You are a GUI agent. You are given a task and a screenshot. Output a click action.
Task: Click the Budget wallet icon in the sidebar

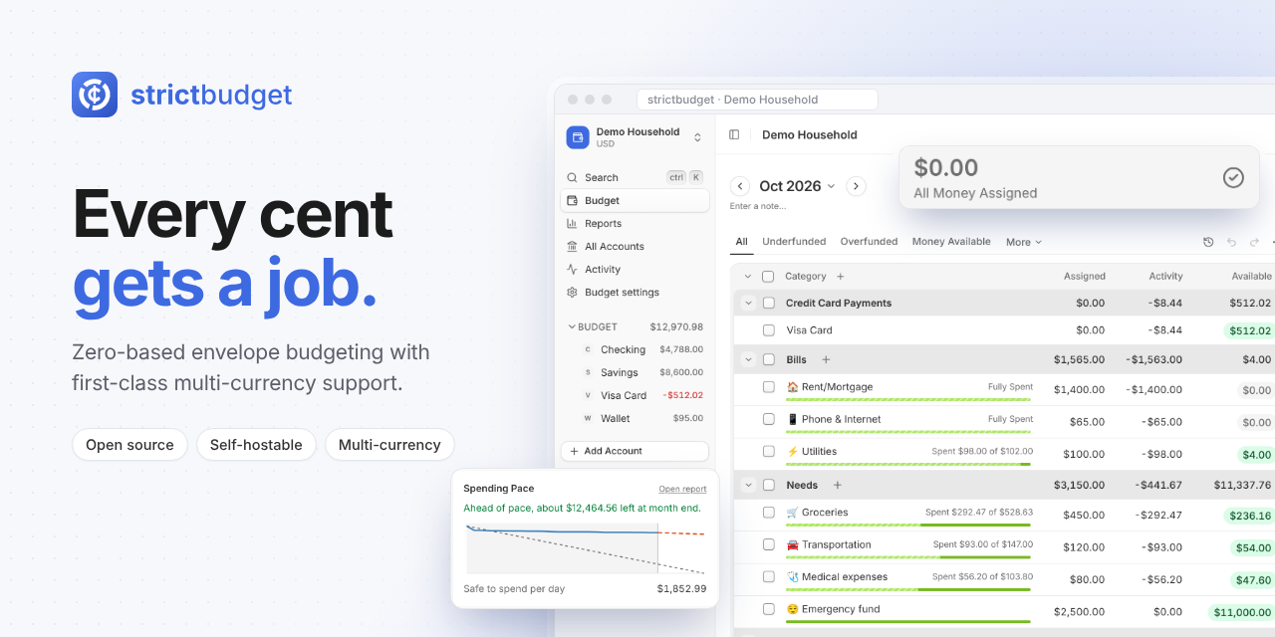[x=572, y=200]
